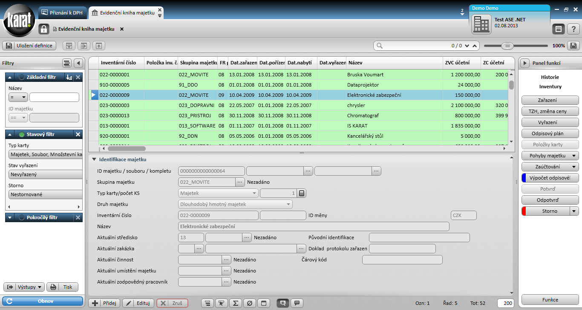Open the calculator icon in the top right

pyautogui.click(x=559, y=29)
